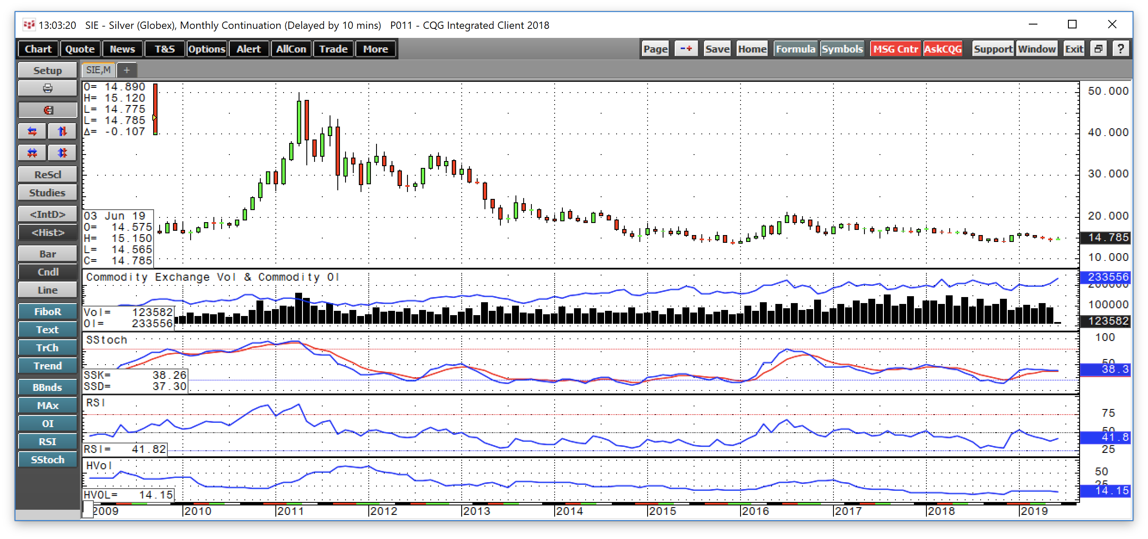Switch chart type to Cndl
The image size is (1148, 539).
tap(48, 272)
